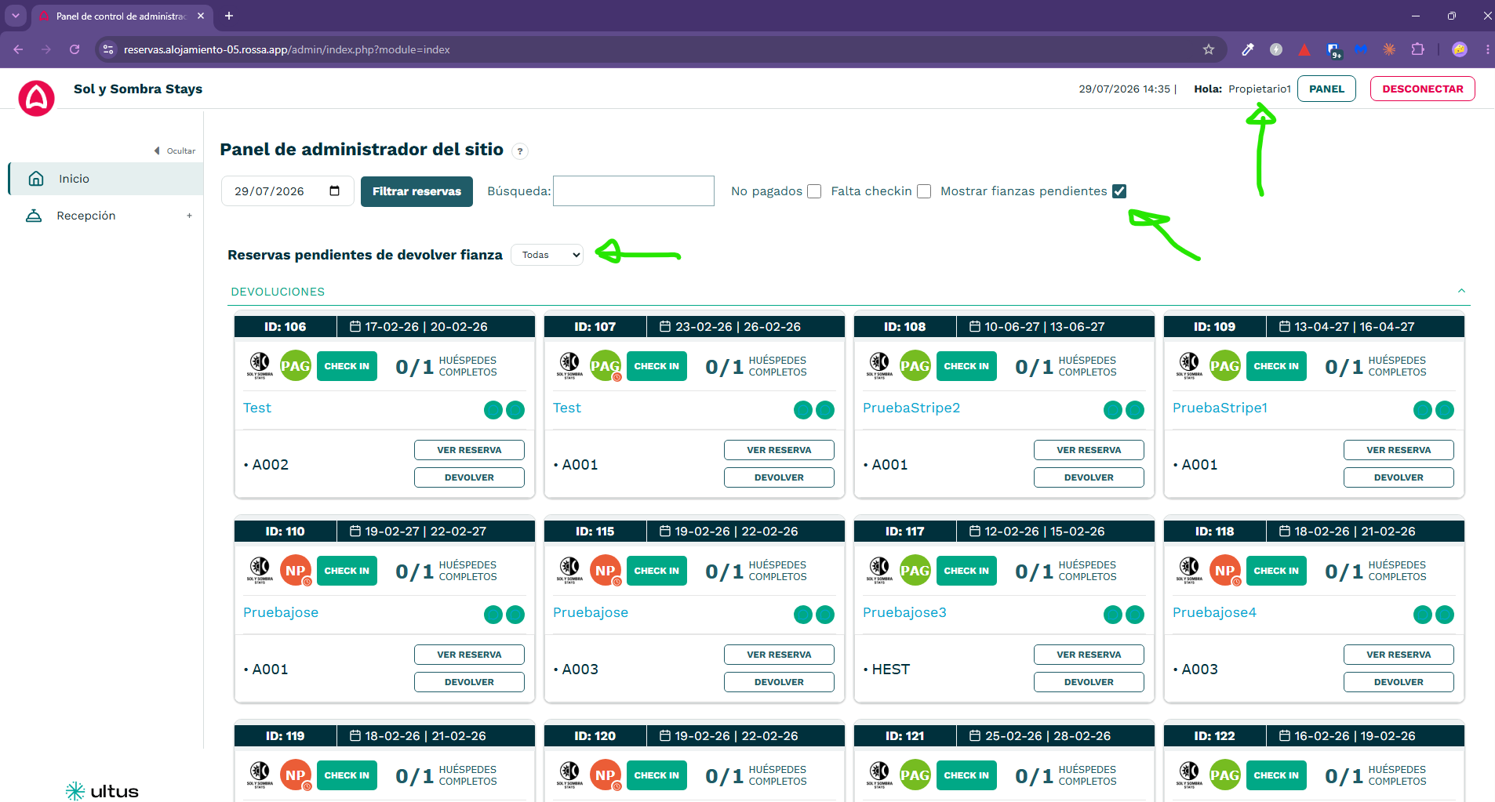
Task: Open the Chrome three-dot menu
Action: [1487, 49]
